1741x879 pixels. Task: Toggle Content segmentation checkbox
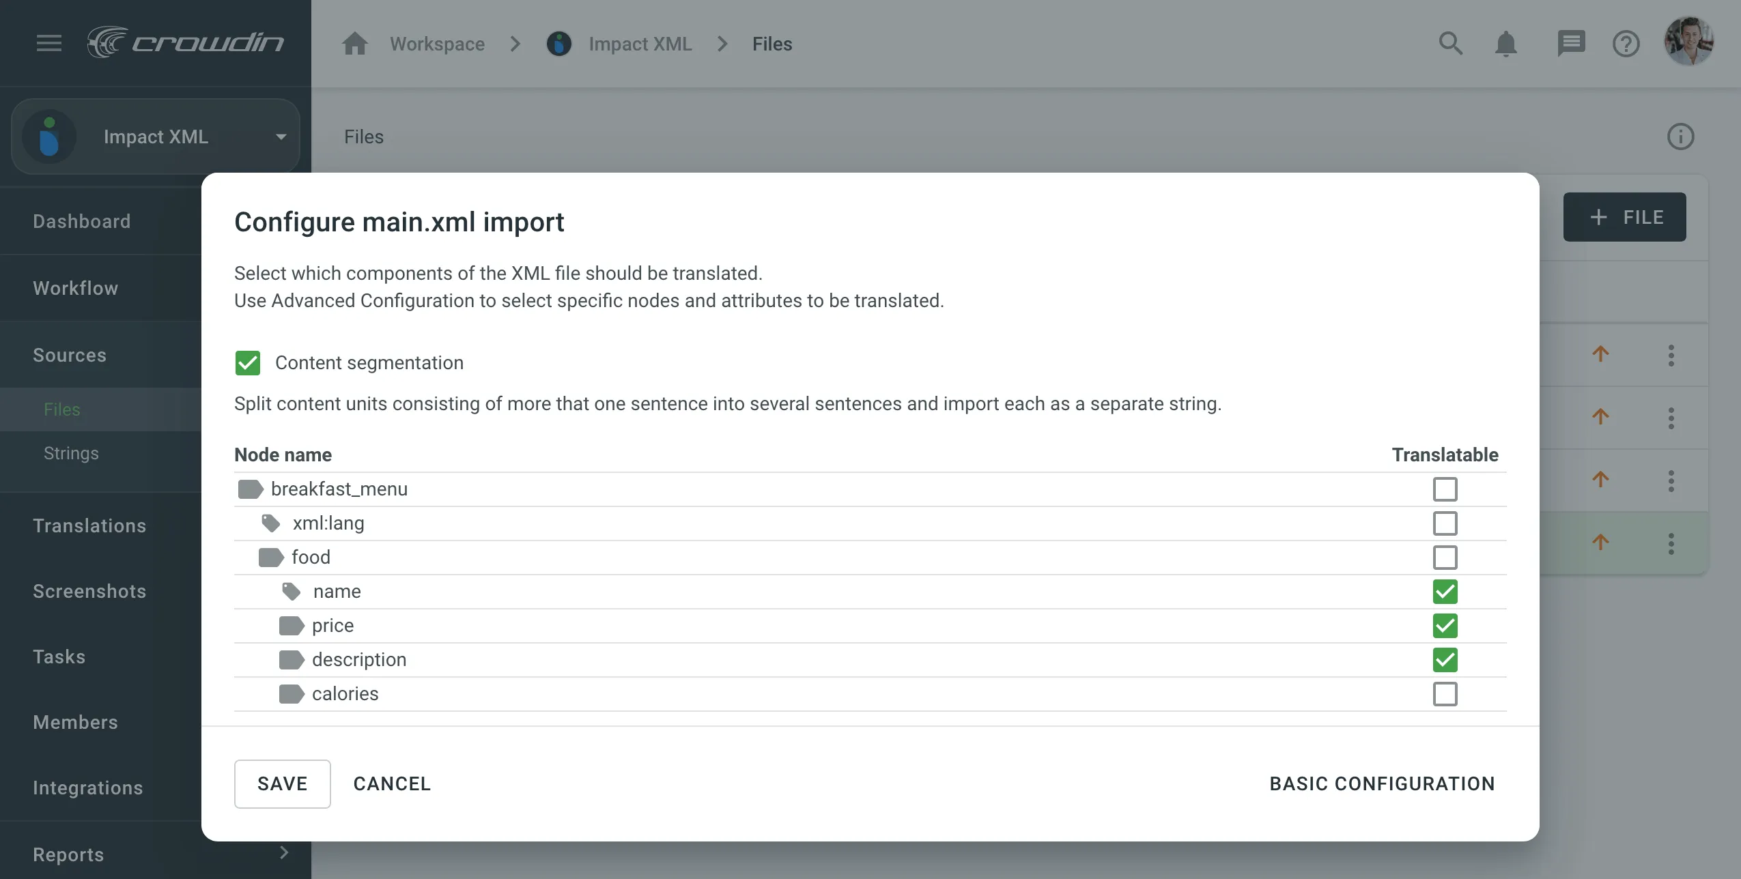246,362
